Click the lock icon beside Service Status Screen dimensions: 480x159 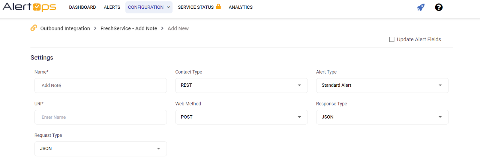point(218,7)
